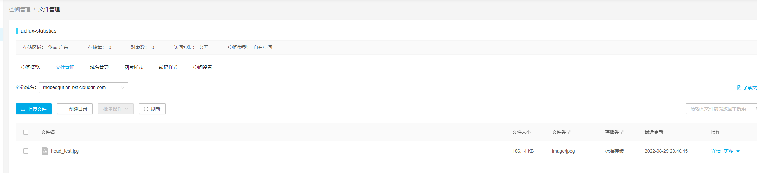Click the upload icon on 上传文件 button
Viewport: 757px width, 173px height.
click(23, 109)
